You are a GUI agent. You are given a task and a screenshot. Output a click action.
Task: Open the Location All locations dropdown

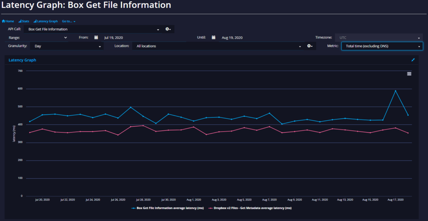(218, 46)
